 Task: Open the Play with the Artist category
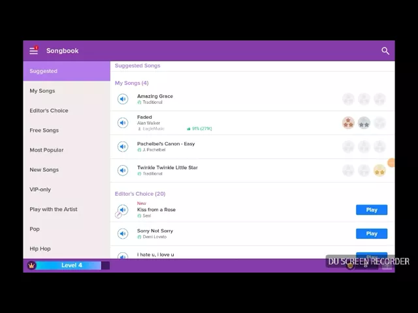(x=67, y=209)
